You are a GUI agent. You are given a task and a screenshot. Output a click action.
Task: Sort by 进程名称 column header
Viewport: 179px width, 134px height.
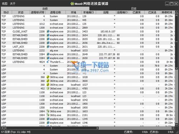pyautogui.click(x=55, y=12)
